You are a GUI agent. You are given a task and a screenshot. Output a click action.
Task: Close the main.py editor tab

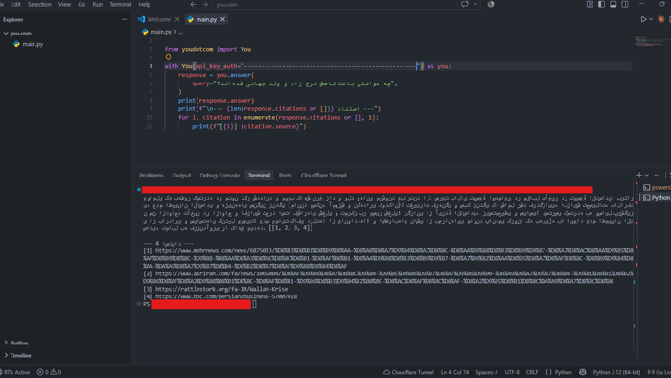pos(222,19)
